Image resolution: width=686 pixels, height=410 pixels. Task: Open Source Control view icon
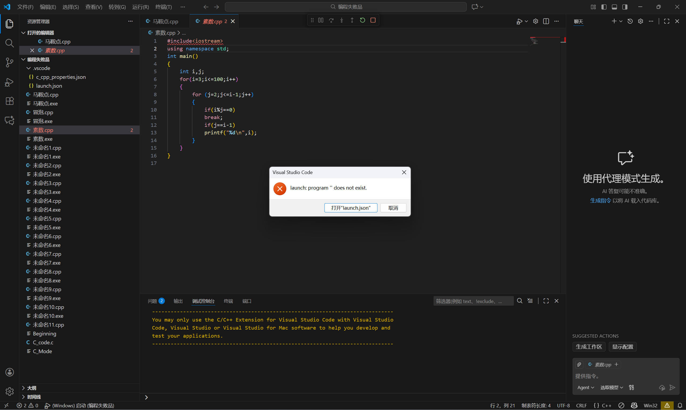tap(9, 62)
